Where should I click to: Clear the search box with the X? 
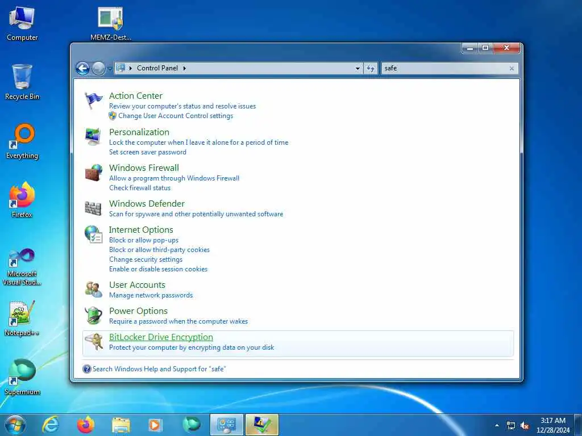(x=512, y=68)
